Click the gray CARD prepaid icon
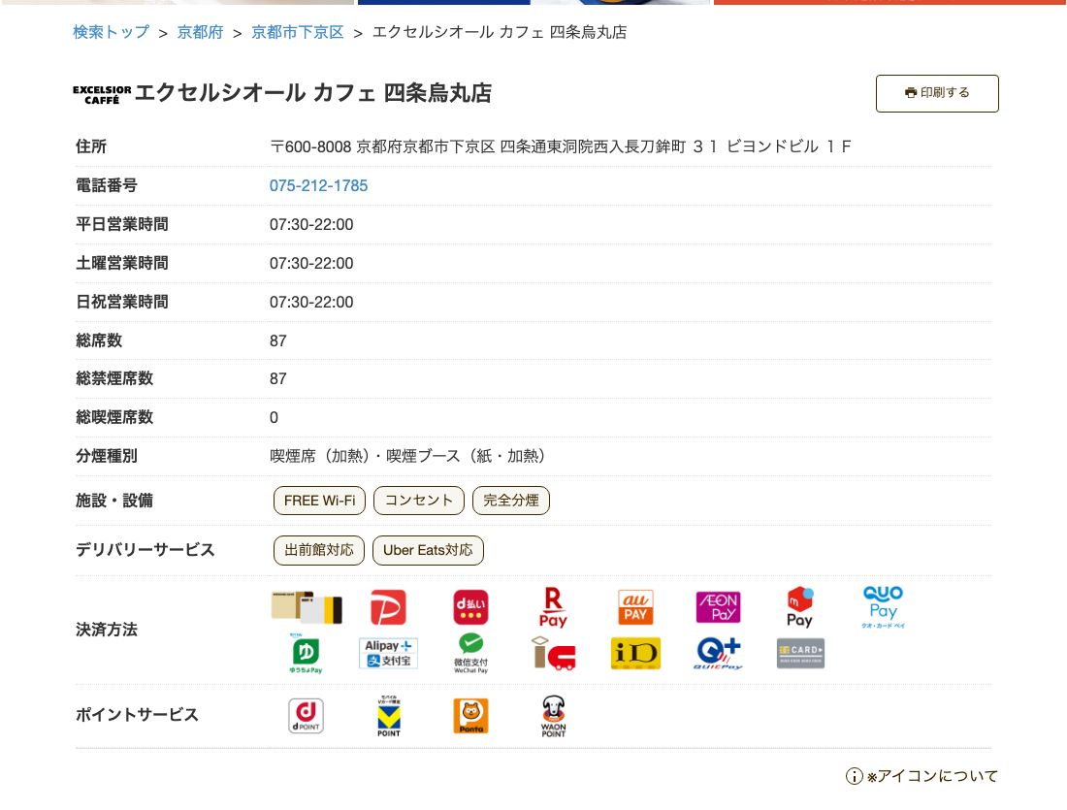Image resolution: width=1067 pixels, height=810 pixels. pyautogui.click(x=800, y=654)
